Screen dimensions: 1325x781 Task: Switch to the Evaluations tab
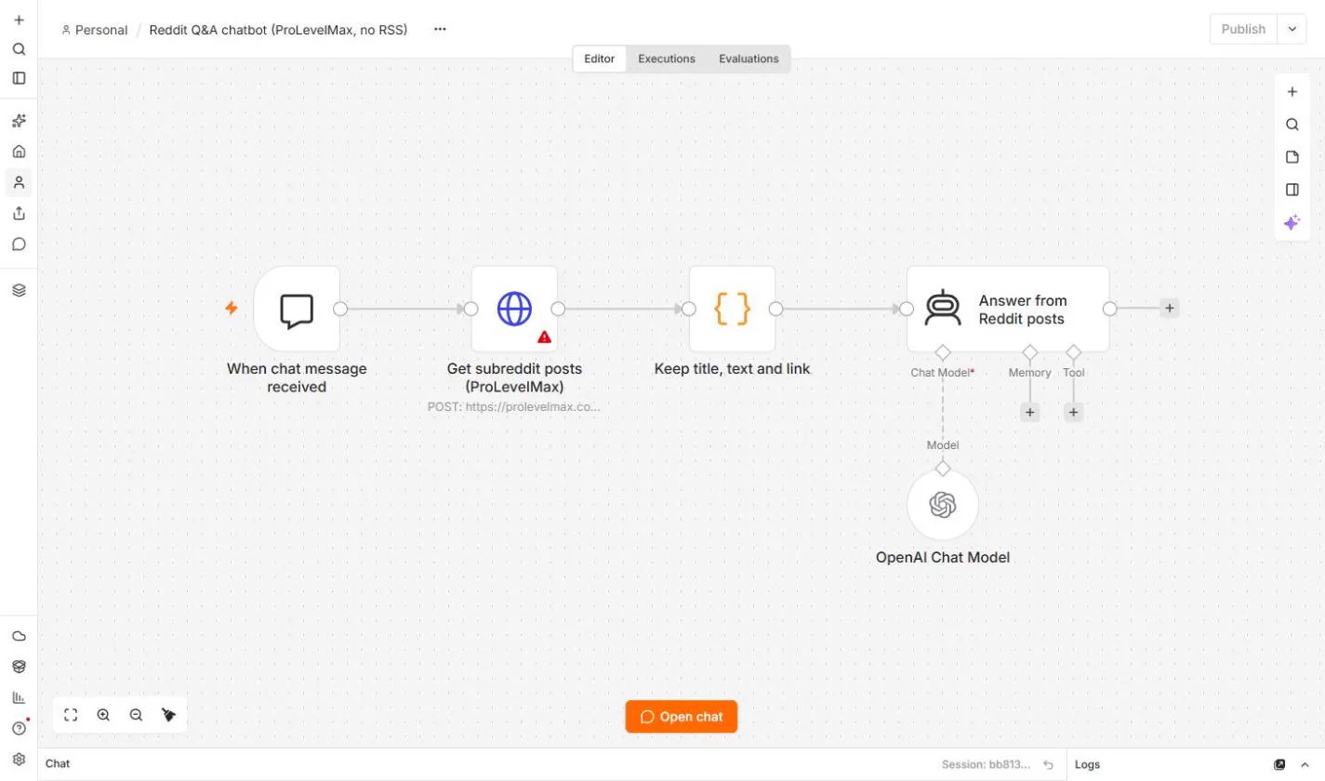pos(749,59)
